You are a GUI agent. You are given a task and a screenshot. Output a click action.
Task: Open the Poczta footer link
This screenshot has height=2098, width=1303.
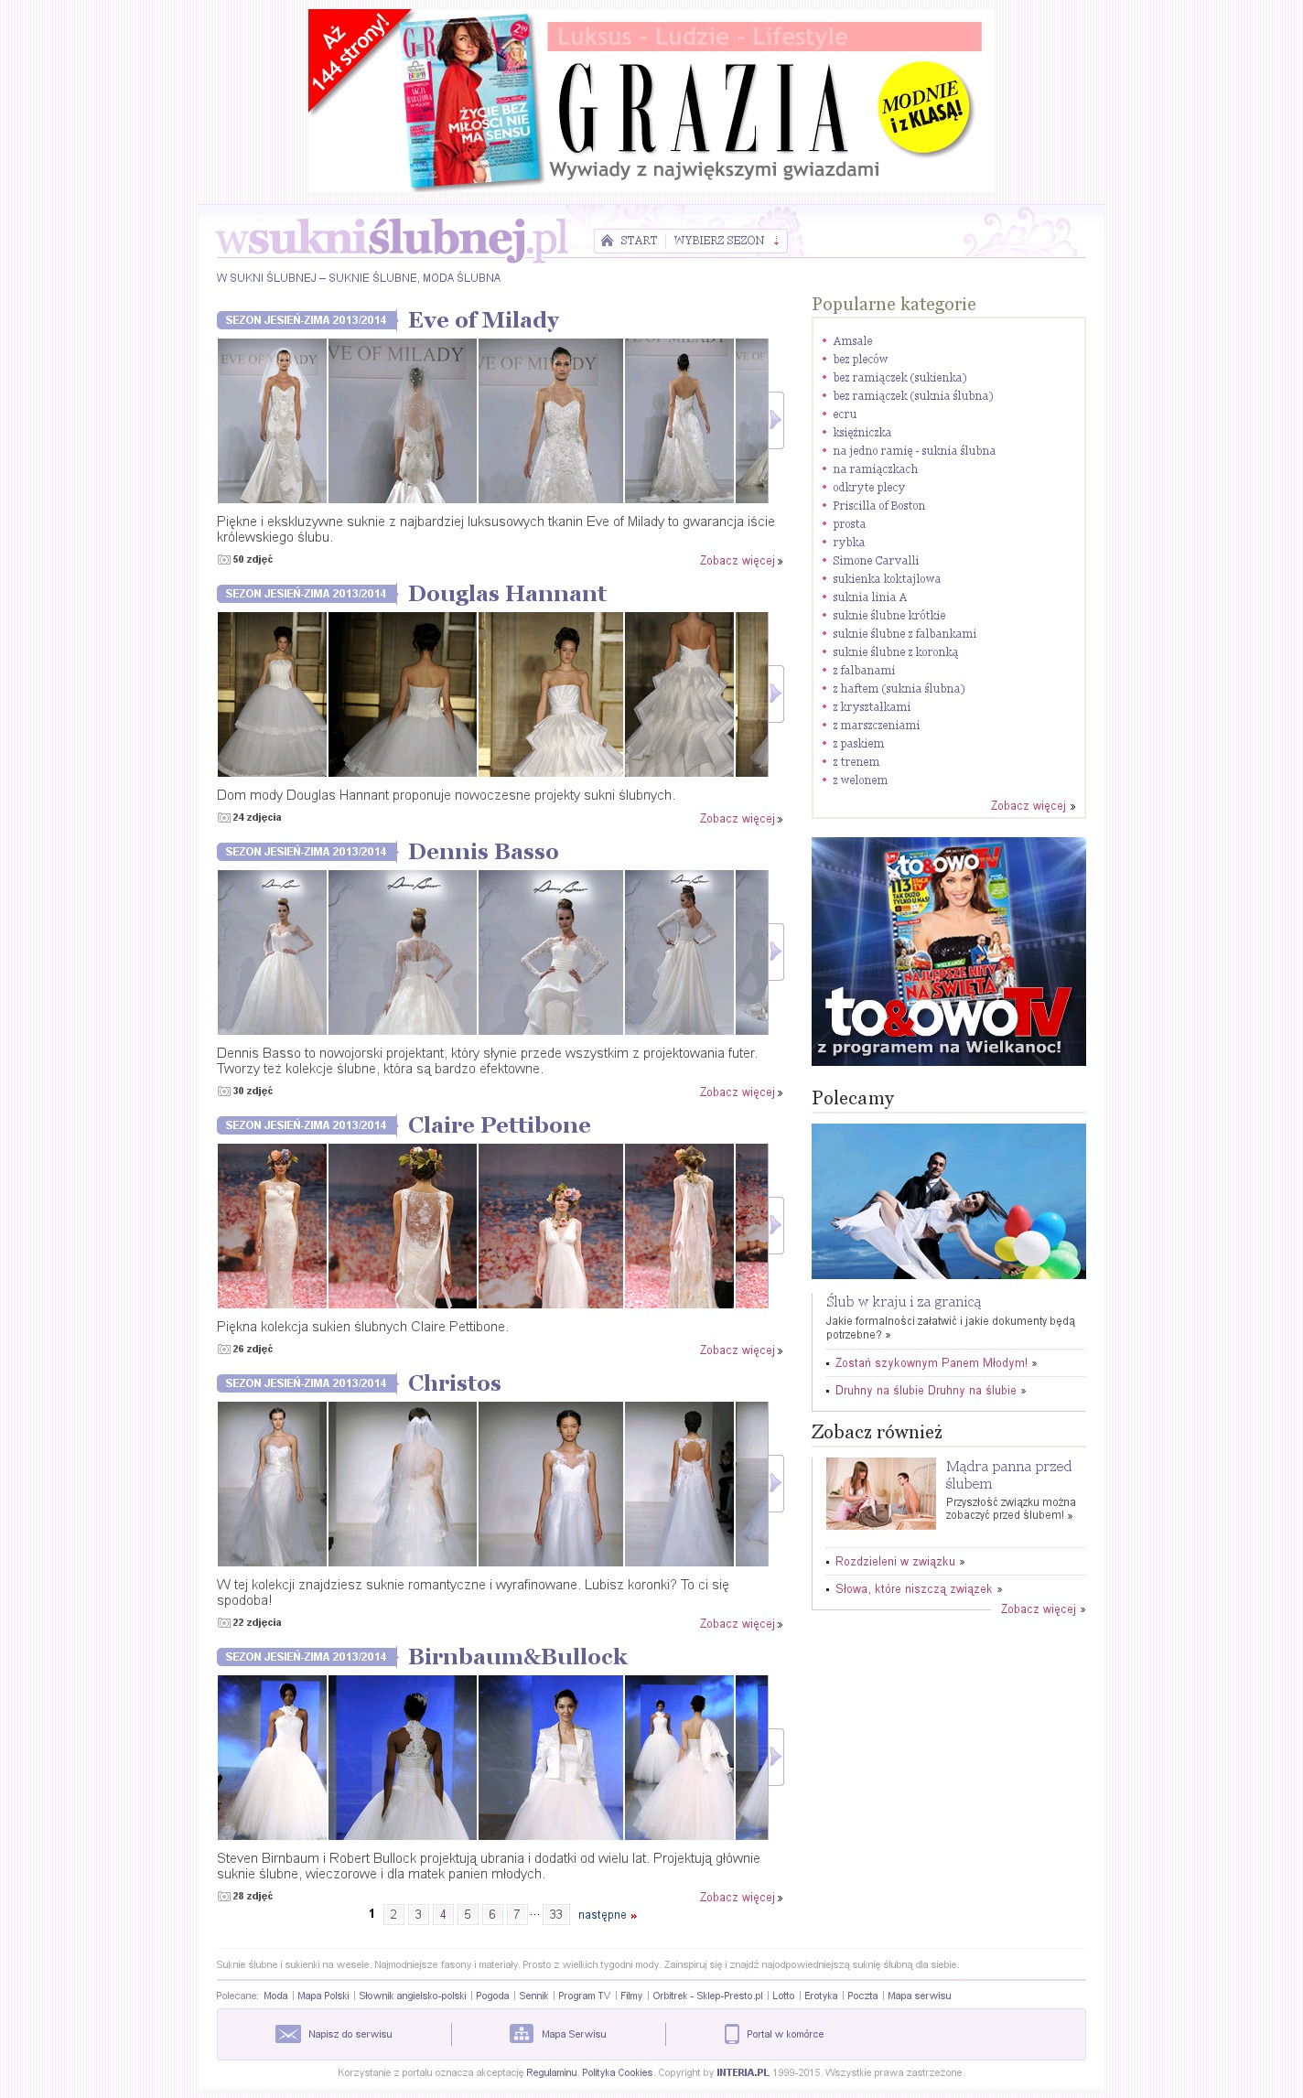(x=862, y=1996)
